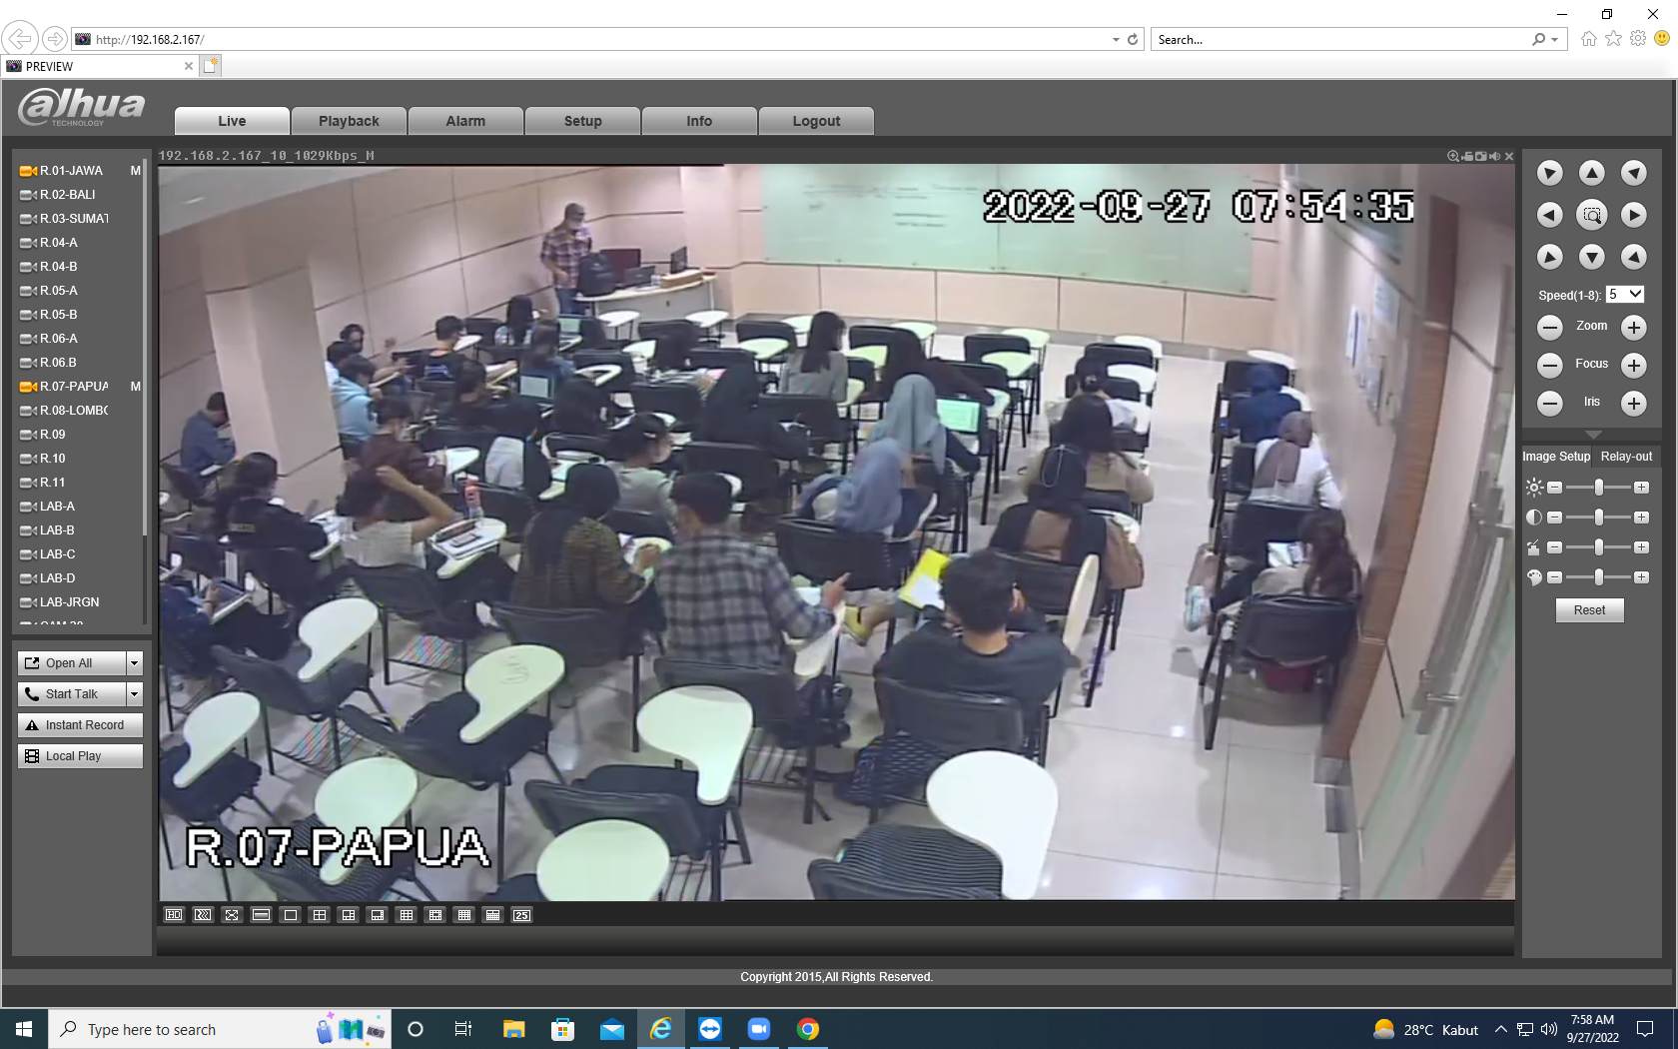
Task: Expand the Open All dropdown arrow
Action: [135, 663]
